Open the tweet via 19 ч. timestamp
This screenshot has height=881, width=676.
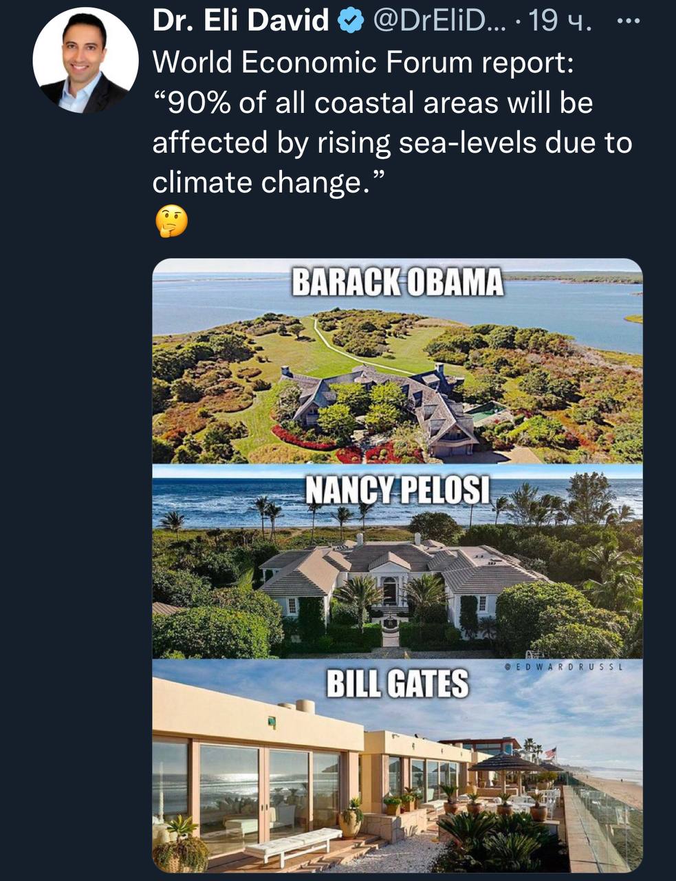[560, 22]
